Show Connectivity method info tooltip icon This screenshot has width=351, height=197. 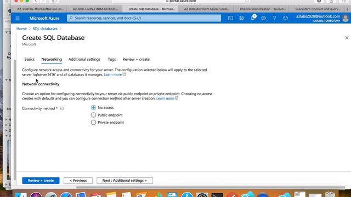[62, 108]
